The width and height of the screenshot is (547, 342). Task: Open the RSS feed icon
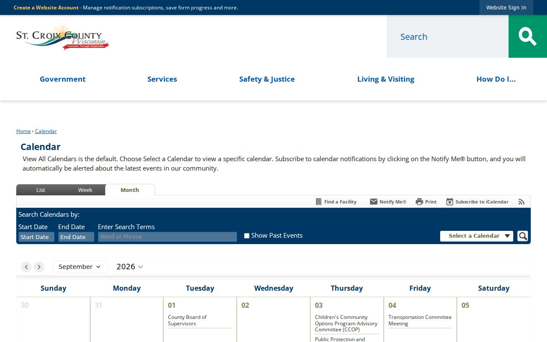pos(521,202)
